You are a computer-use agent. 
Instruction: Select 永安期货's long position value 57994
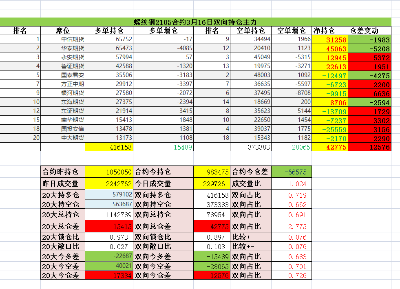point(109,57)
